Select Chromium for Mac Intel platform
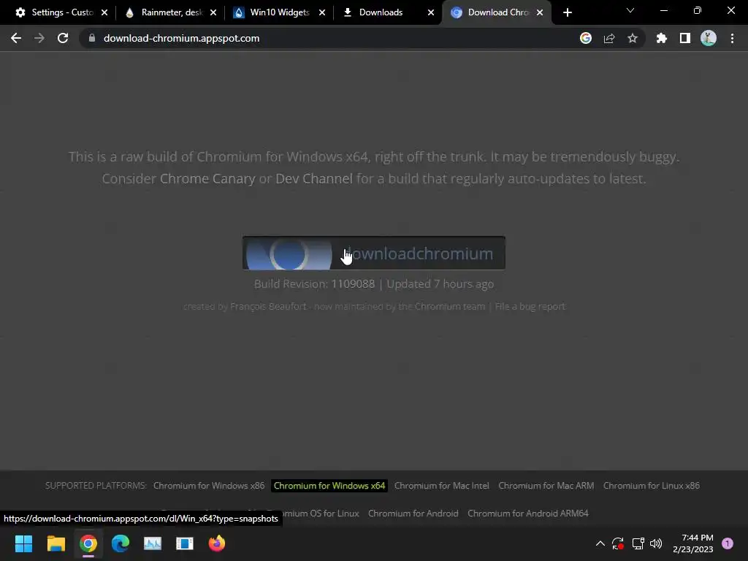 (442, 486)
